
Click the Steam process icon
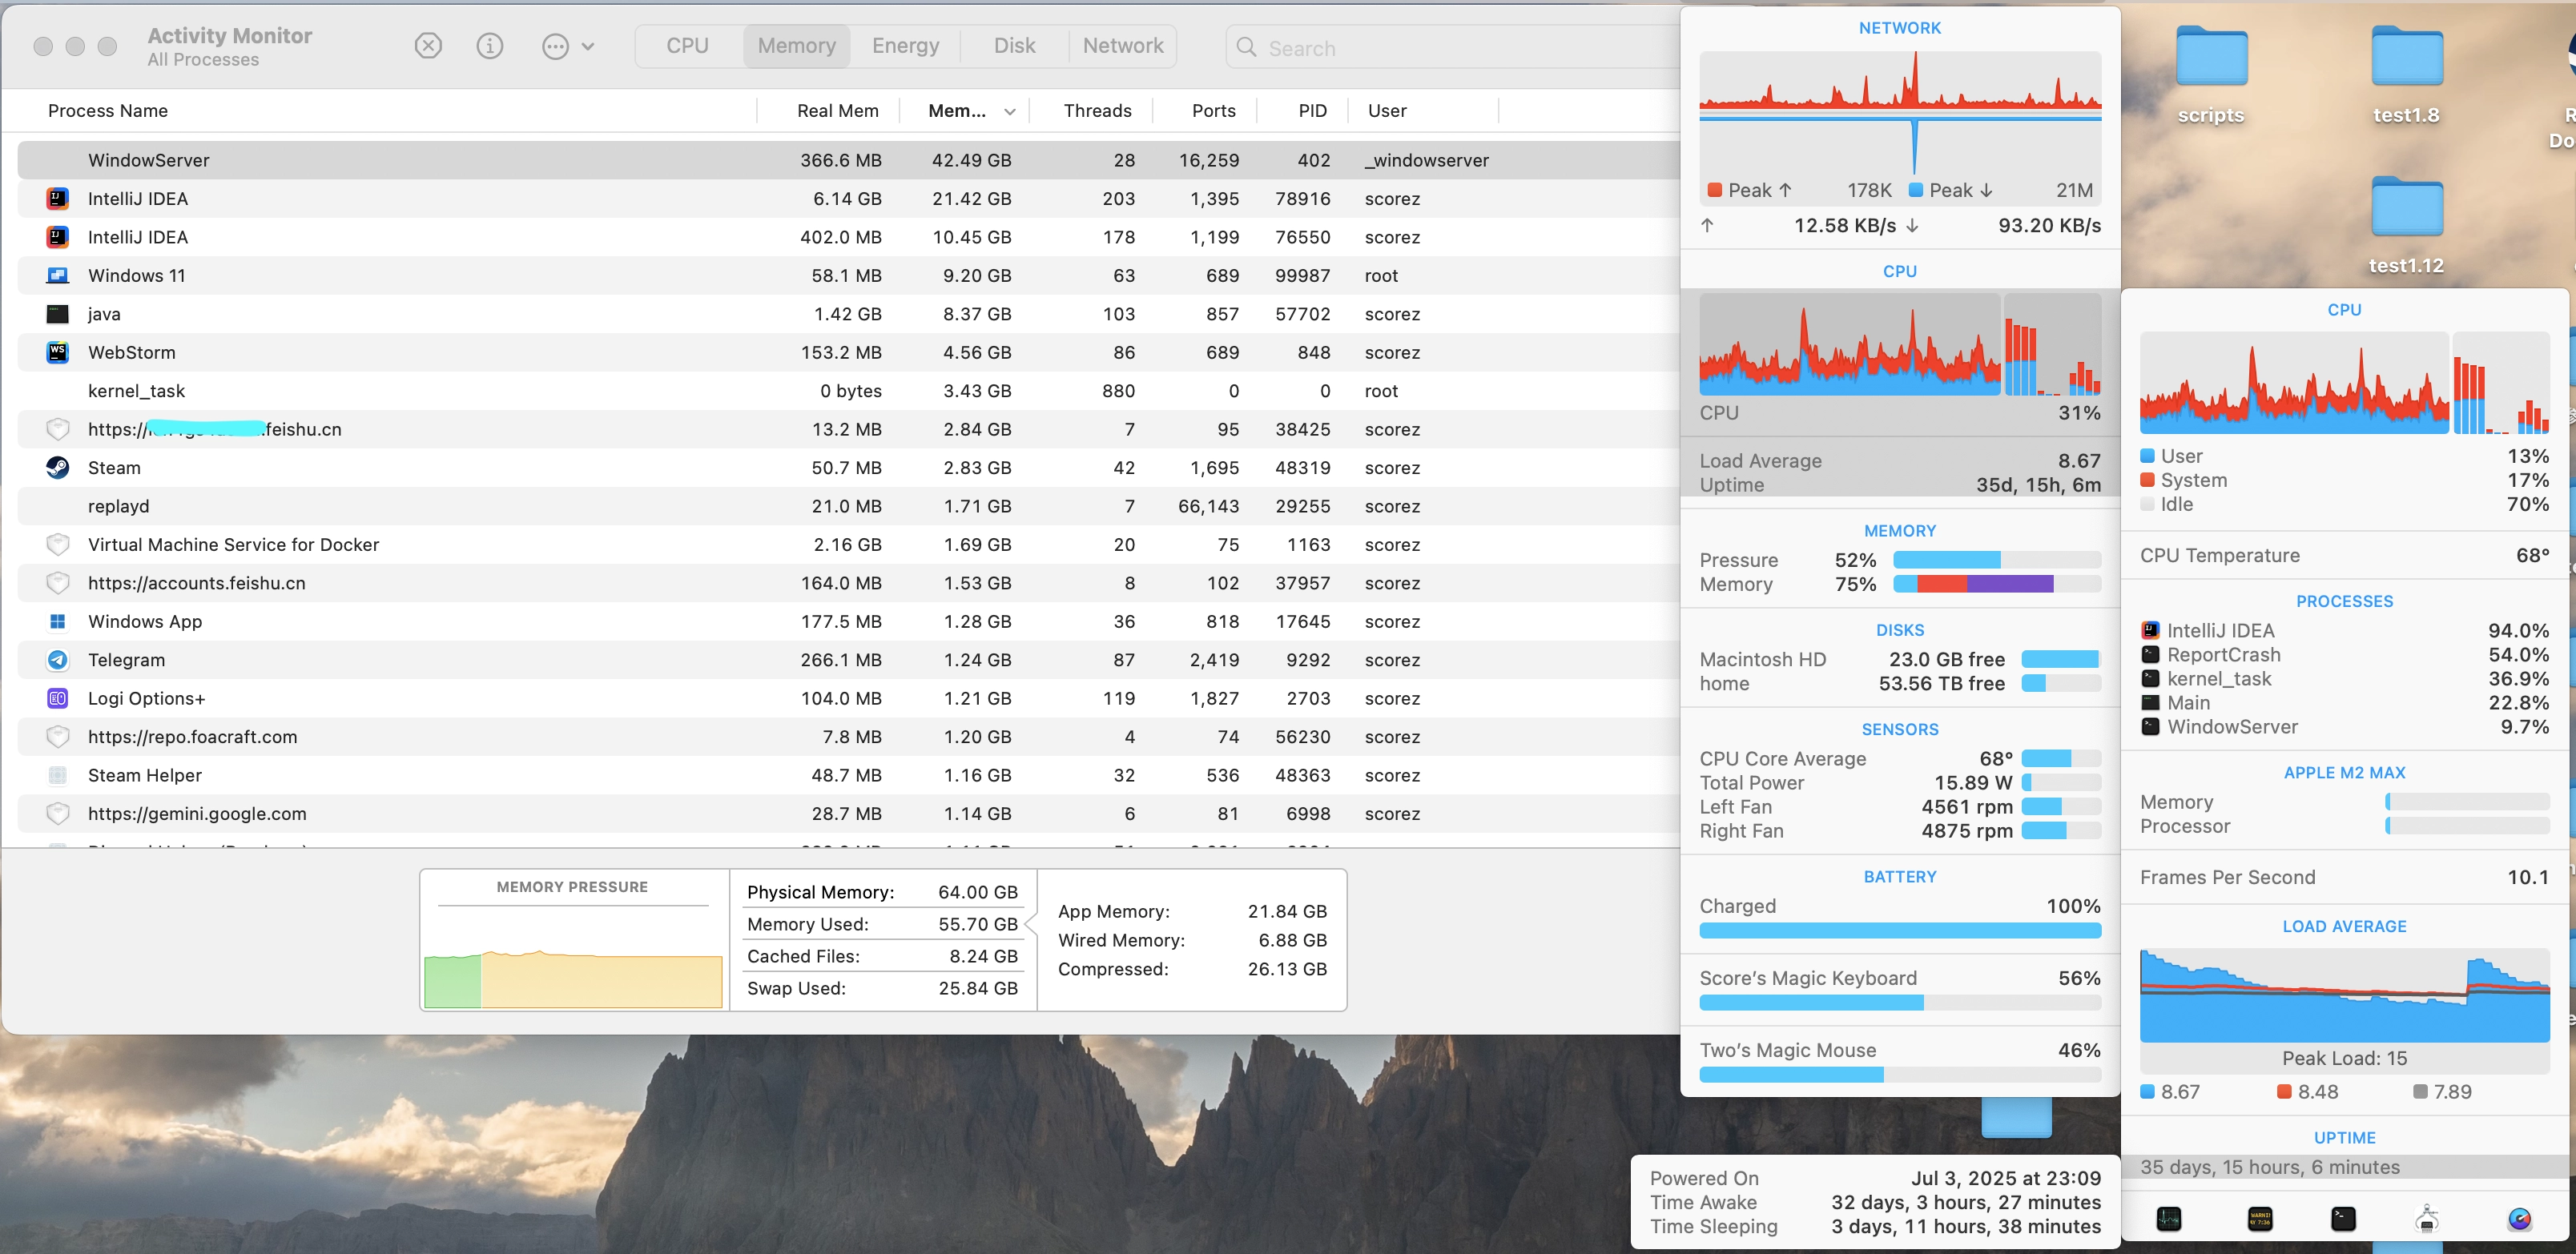point(58,467)
